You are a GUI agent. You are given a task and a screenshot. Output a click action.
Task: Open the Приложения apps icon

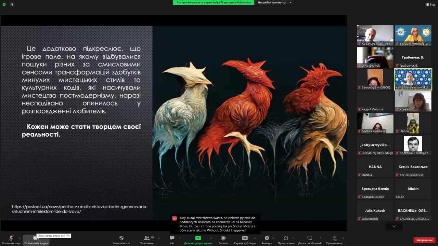(286, 238)
